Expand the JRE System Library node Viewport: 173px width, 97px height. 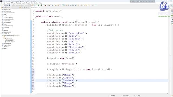point(2,35)
